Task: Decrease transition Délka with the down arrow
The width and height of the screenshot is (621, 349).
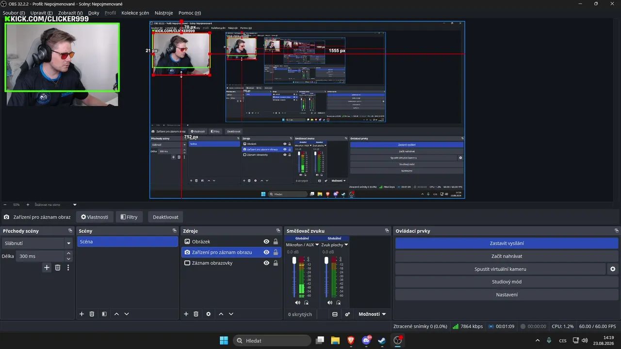Action: [68, 259]
